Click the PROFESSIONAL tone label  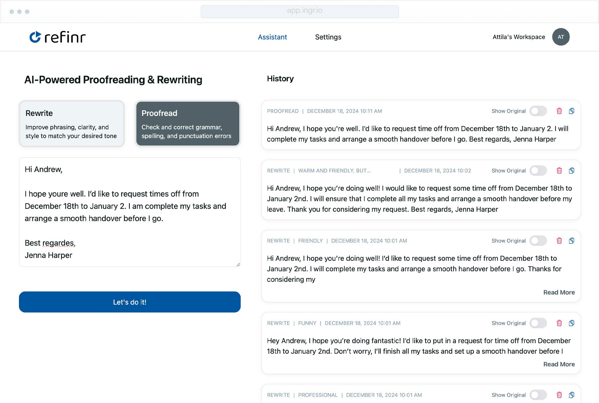pyautogui.click(x=318, y=395)
